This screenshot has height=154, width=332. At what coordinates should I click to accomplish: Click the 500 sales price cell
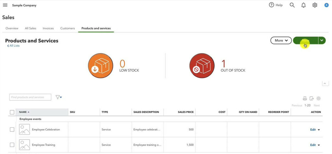pyautogui.click(x=179, y=129)
